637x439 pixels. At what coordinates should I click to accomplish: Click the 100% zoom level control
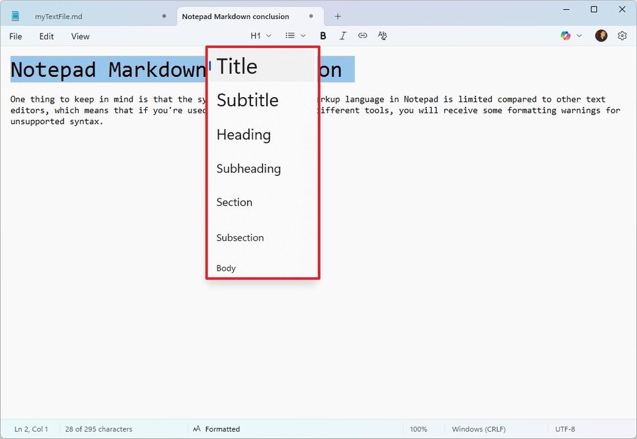coord(420,429)
